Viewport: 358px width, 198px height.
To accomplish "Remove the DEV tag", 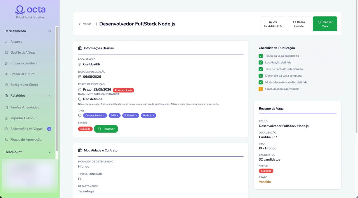I will (117, 115).
